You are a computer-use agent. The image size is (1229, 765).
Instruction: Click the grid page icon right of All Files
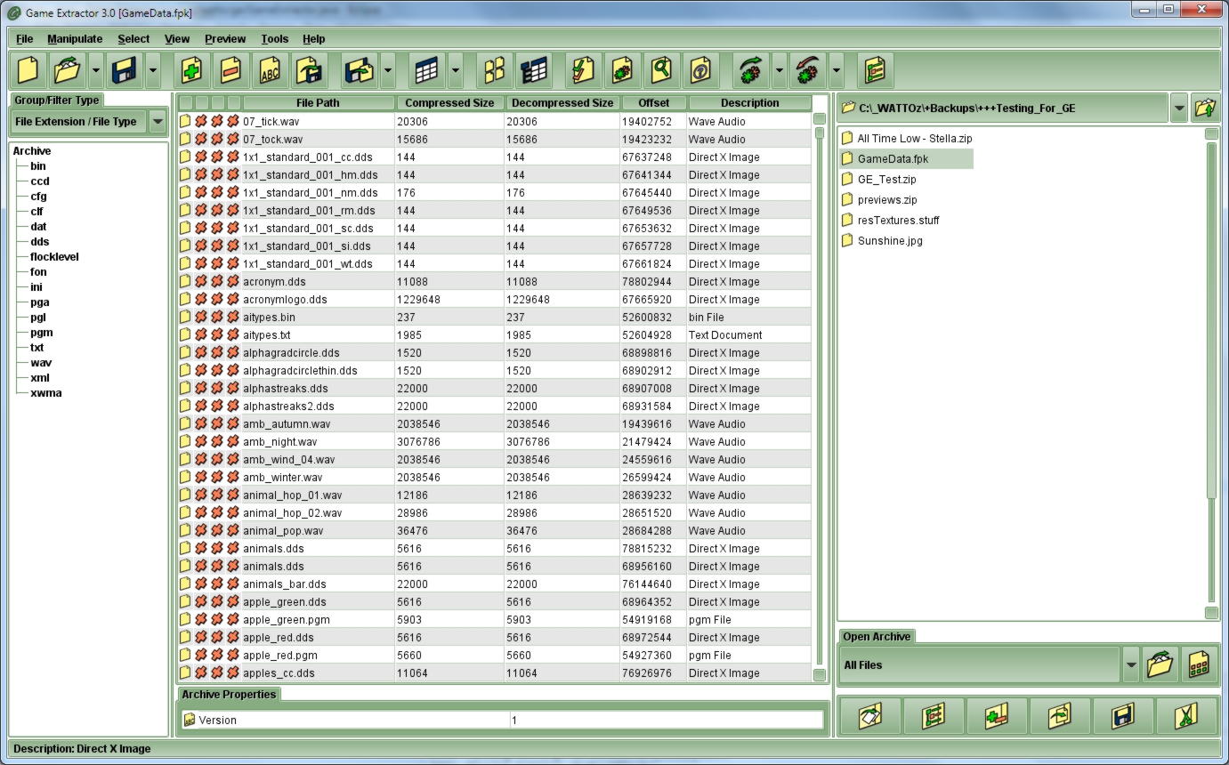1199,664
